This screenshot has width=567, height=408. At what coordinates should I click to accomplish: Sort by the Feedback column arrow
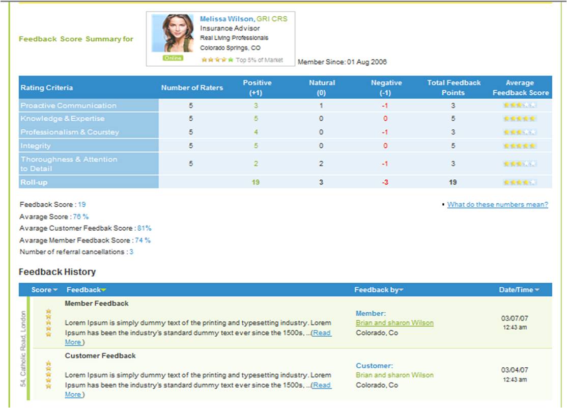pyautogui.click(x=104, y=290)
